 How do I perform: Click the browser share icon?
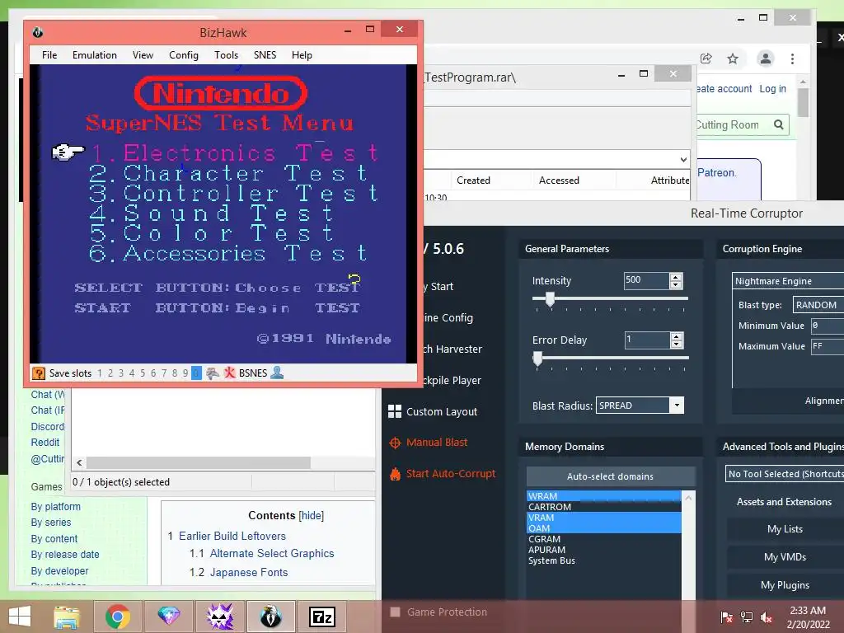coord(706,59)
